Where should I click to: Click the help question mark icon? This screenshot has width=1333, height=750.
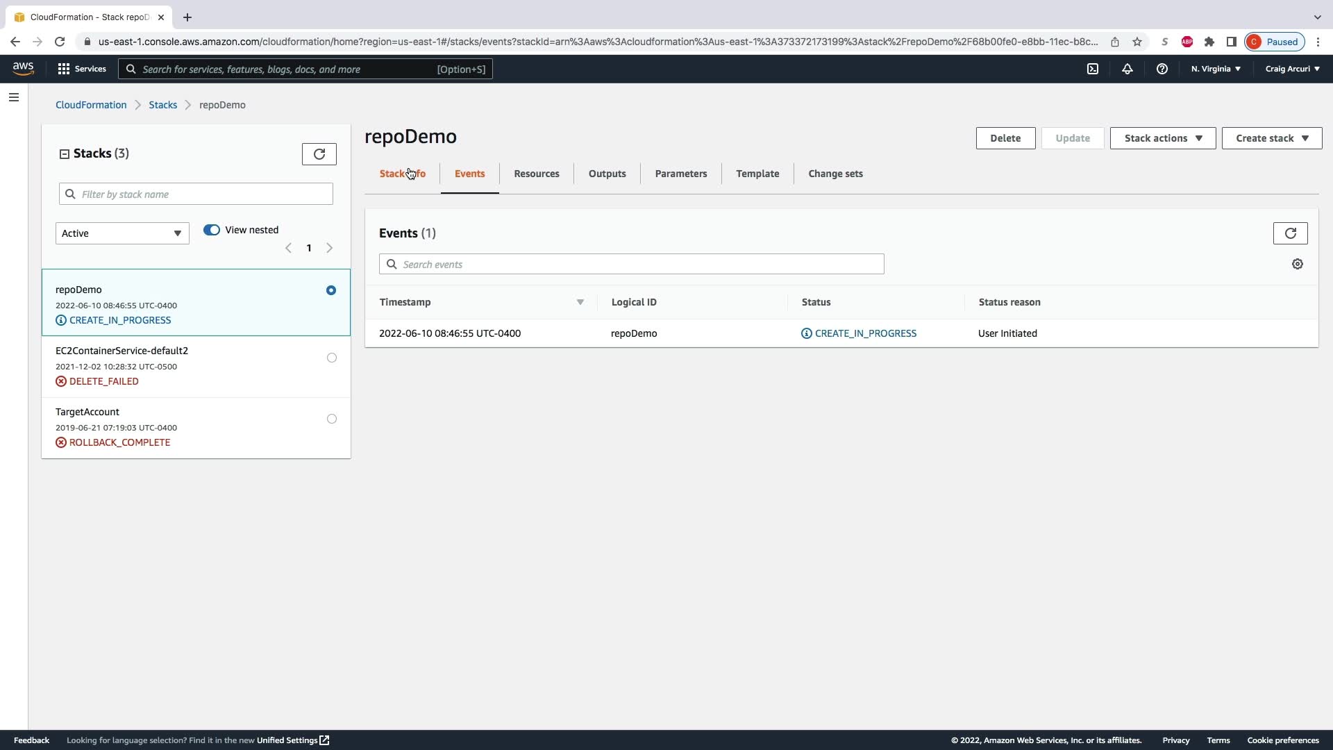point(1162,69)
